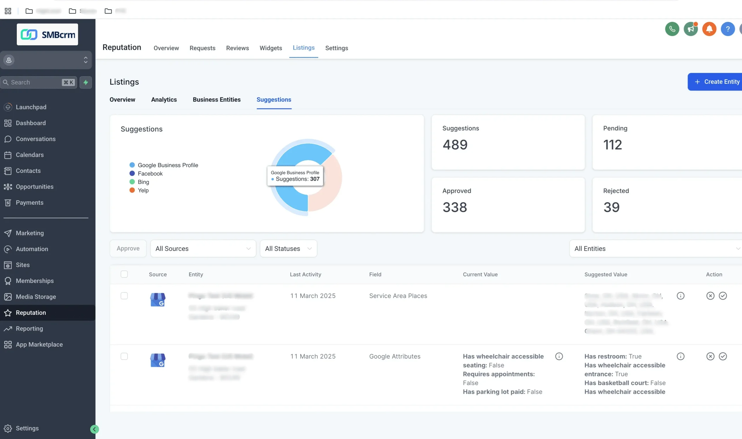
Task: Show info for Google Attributes current value
Action: tap(559, 356)
